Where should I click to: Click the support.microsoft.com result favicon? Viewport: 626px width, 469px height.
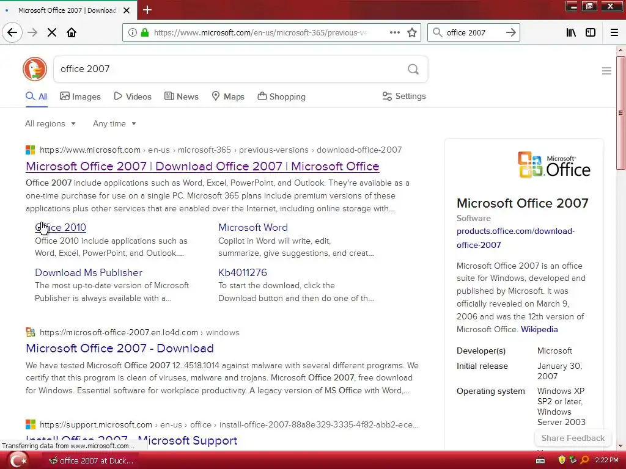[31, 424]
